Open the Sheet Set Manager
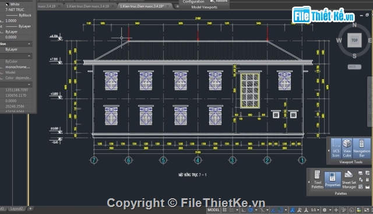This screenshot has width=373, height=214. [x=349, y=180]
